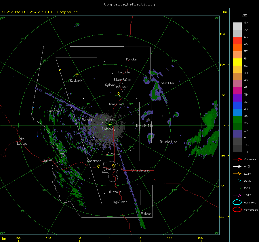Choose the green 22JP arrow icon
The height and width of the screenshot is (242, 259).
tap(237, 188)
